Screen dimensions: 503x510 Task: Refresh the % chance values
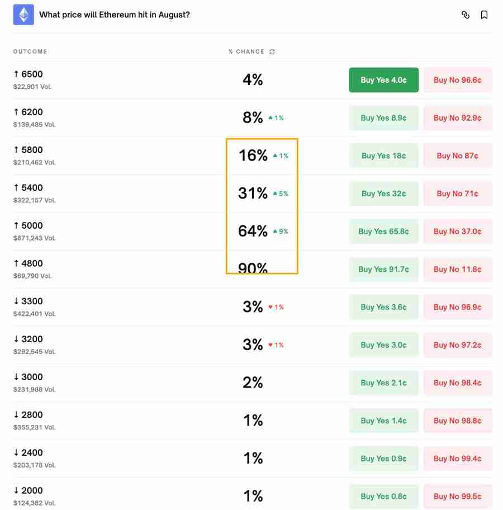pos(272,51)
